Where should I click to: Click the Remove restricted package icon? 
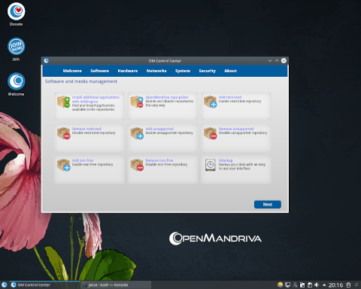pyautogui.click(x=63, y=133)
